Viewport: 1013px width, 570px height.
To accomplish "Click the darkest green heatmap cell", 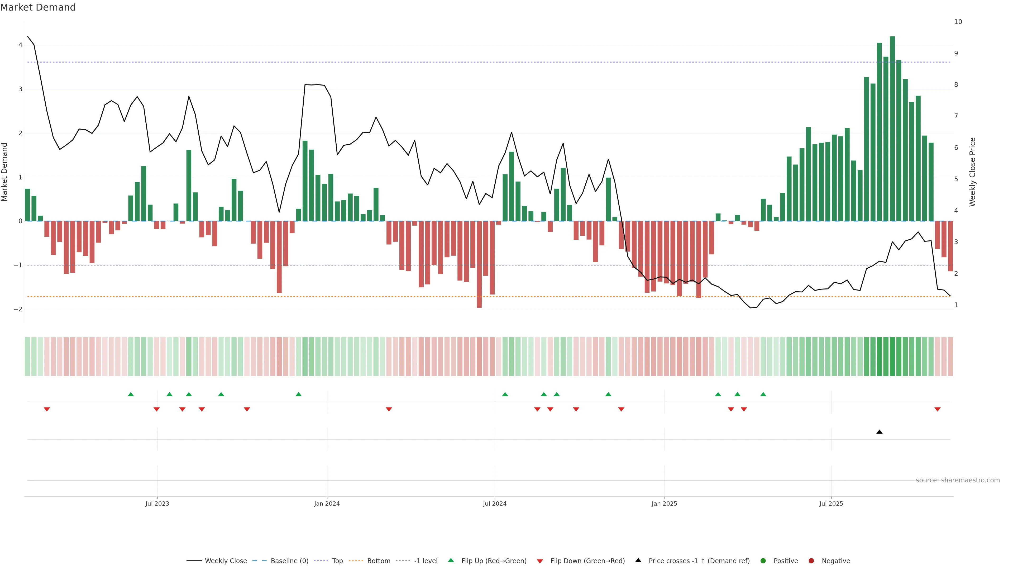I will click(x=892, y=357).
